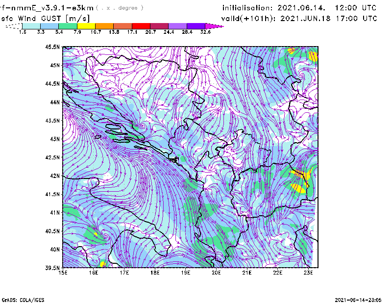Click the "42N" latitude label
392x303 pixels.
[55, 176]
